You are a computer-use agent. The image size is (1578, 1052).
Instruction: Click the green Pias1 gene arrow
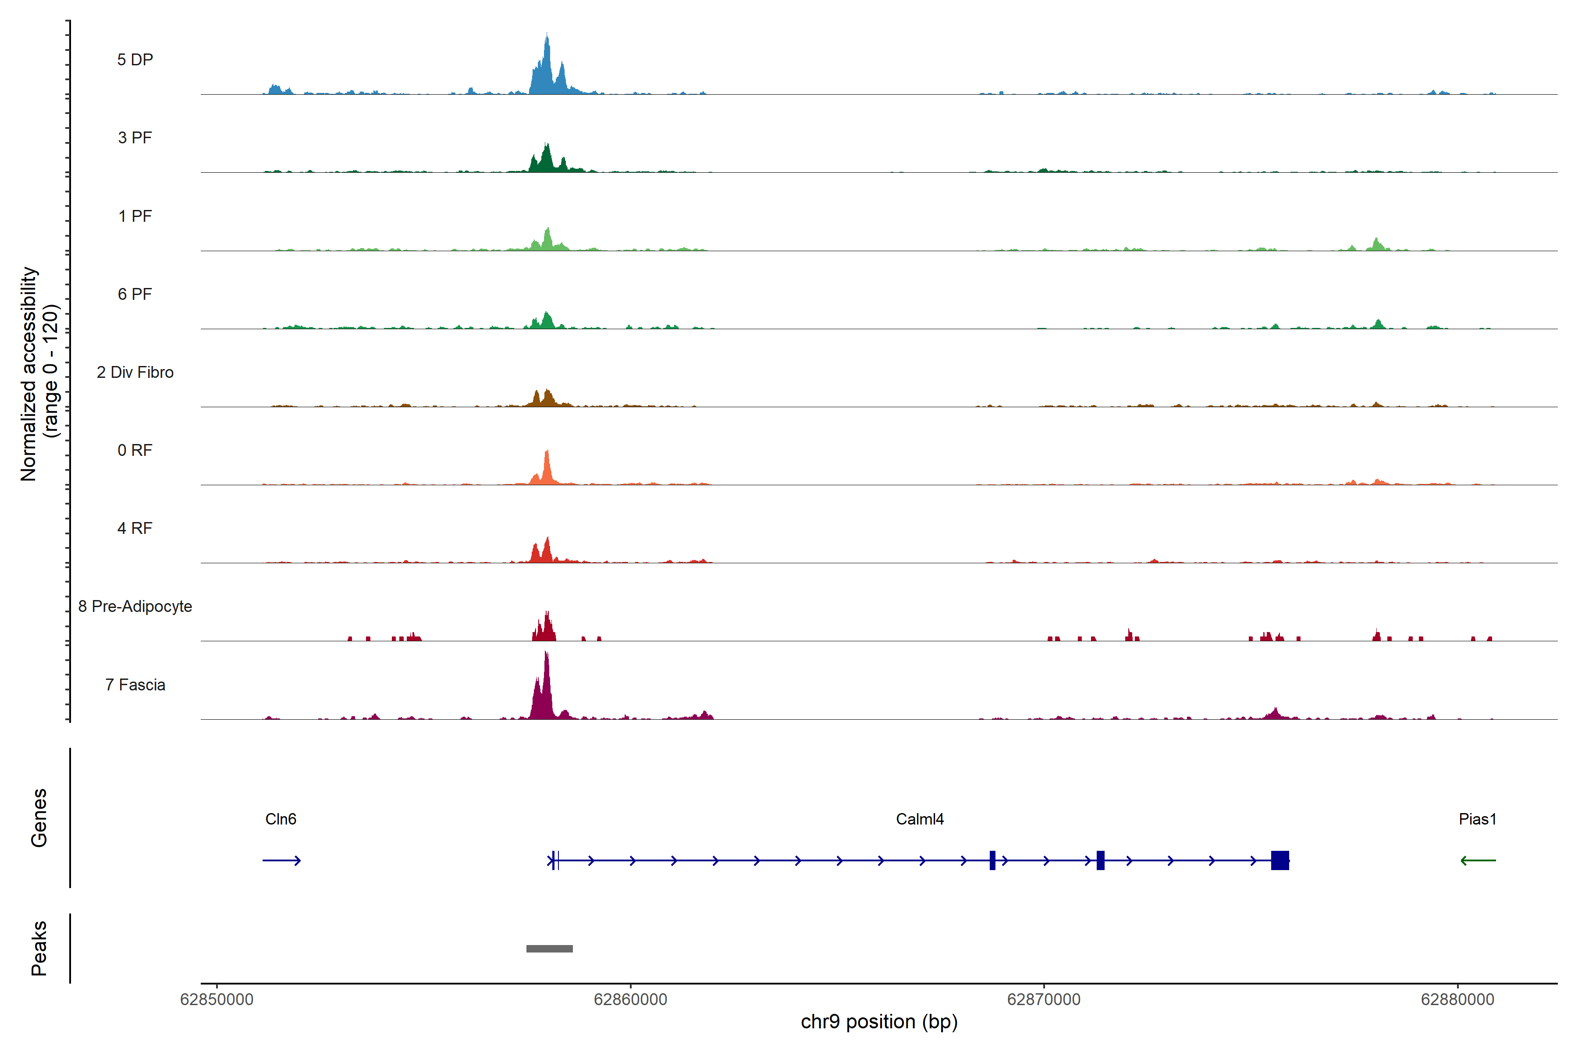1478,860
